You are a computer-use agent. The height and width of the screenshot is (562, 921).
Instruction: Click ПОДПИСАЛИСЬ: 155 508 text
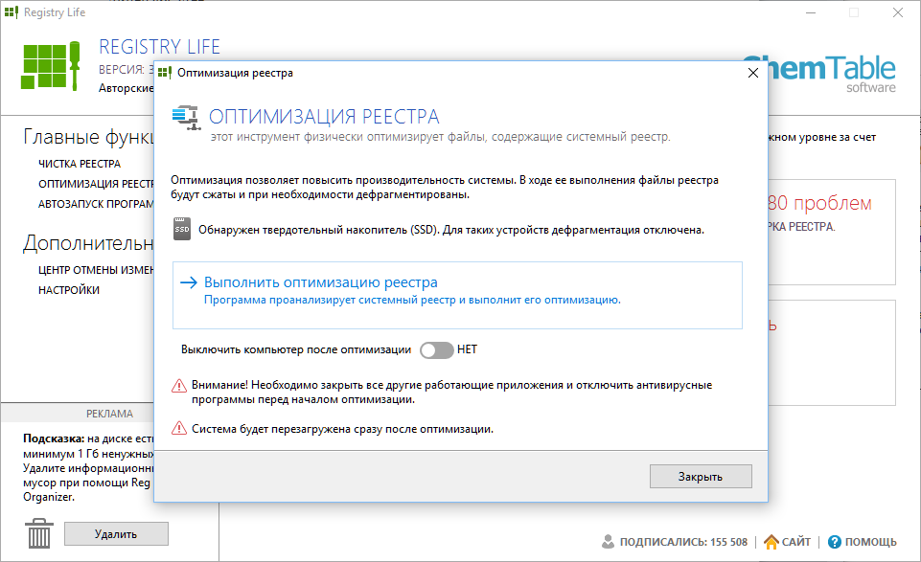[x=683, y=542]
